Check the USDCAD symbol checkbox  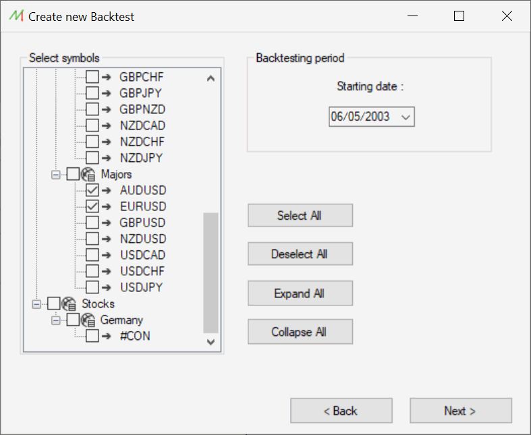(x=92, y=255)
